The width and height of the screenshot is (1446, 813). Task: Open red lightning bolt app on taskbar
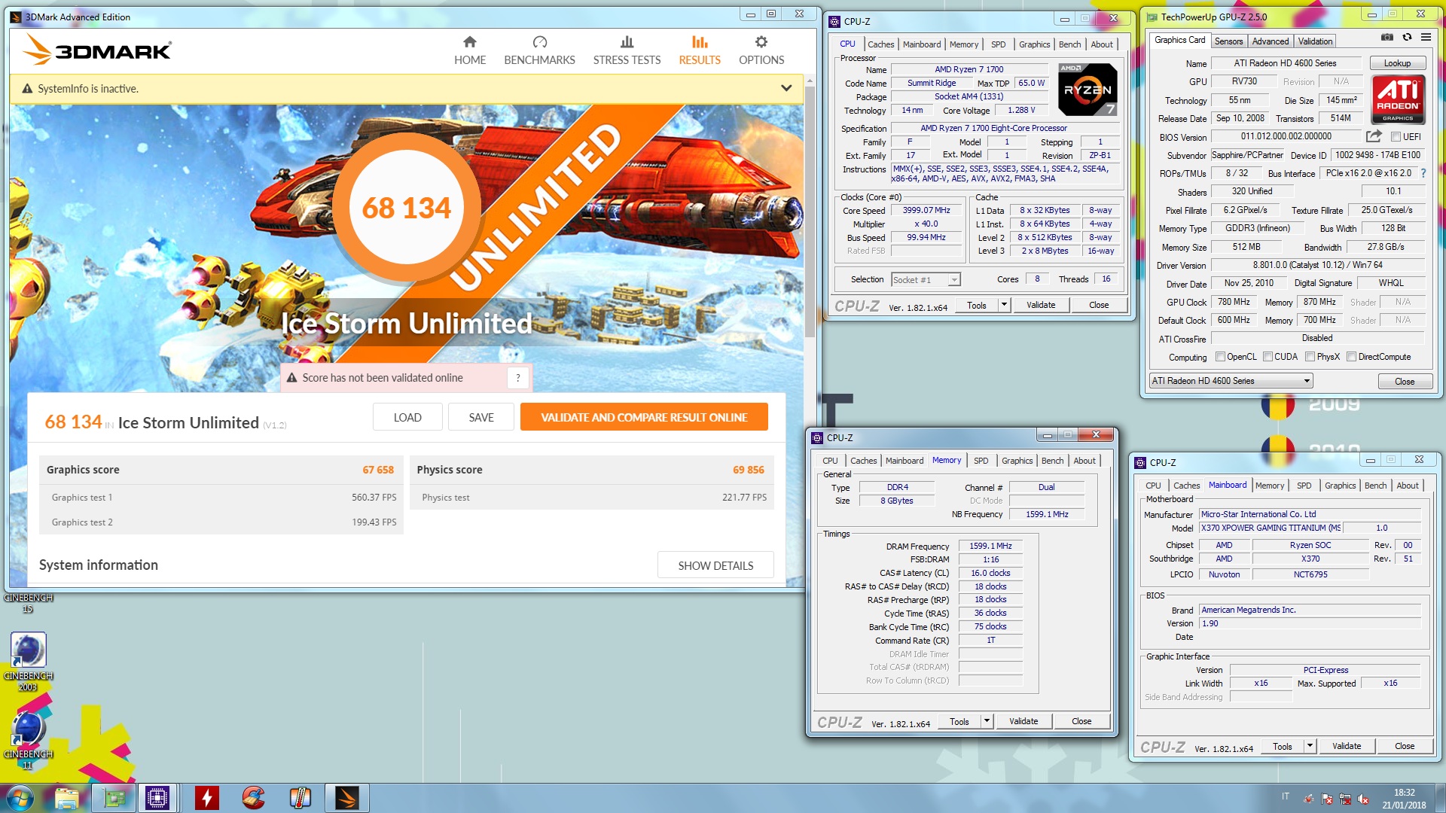click(206, 798)
